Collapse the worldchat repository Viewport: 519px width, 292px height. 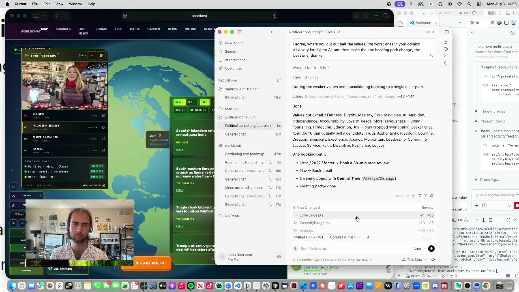[x=233, y=146]
